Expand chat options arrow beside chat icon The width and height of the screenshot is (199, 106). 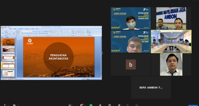(x=85, y=105)
